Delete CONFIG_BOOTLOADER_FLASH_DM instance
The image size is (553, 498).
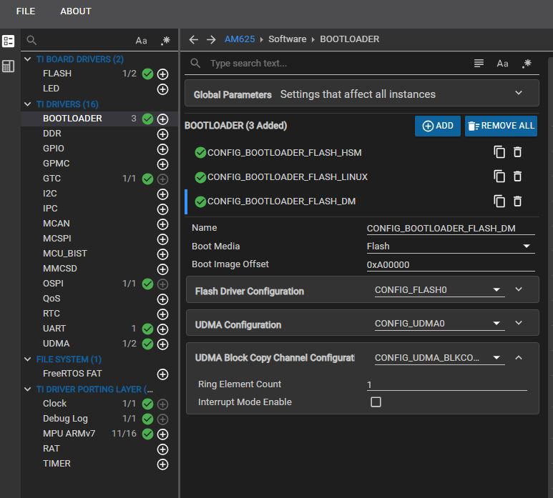(x=517, y=201)
